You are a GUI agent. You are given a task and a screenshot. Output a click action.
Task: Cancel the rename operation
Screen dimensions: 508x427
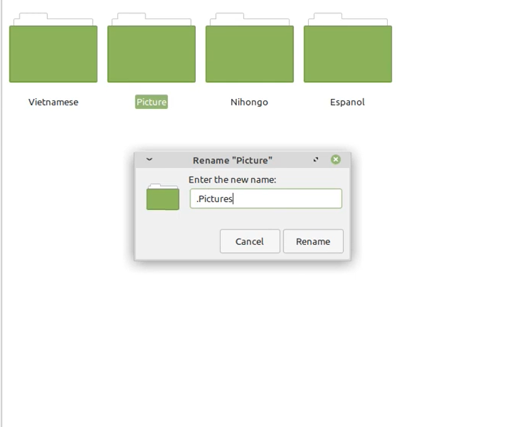250,241
